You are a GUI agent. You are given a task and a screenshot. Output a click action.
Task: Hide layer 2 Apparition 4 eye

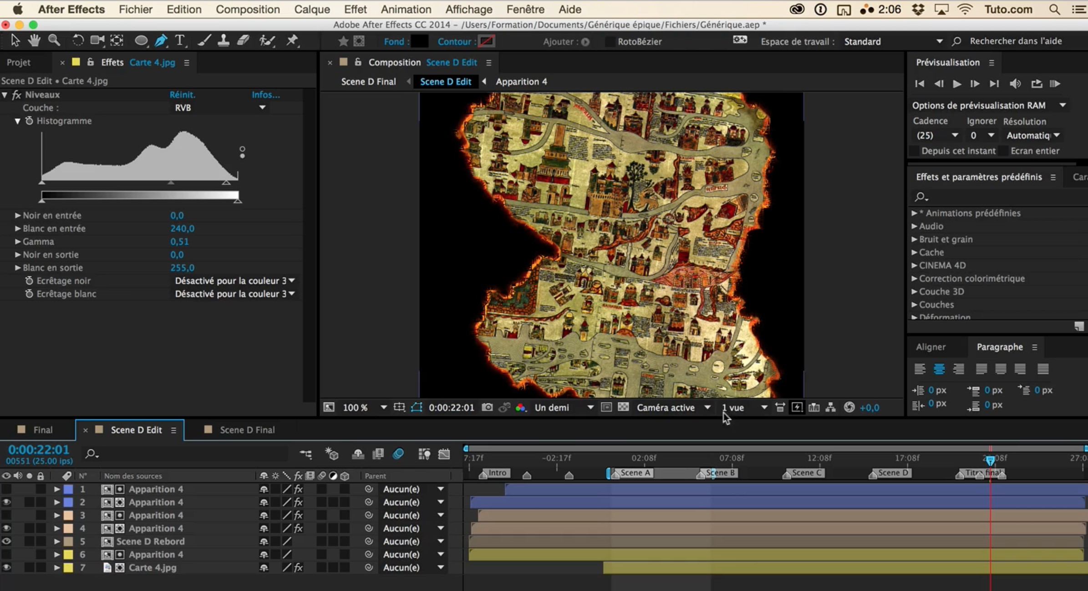click(x=6, y=502)
